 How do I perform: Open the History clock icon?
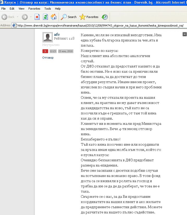pos(105,17)
